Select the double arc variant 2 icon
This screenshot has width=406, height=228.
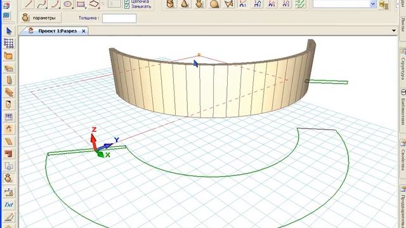click(x=286, y=4)
